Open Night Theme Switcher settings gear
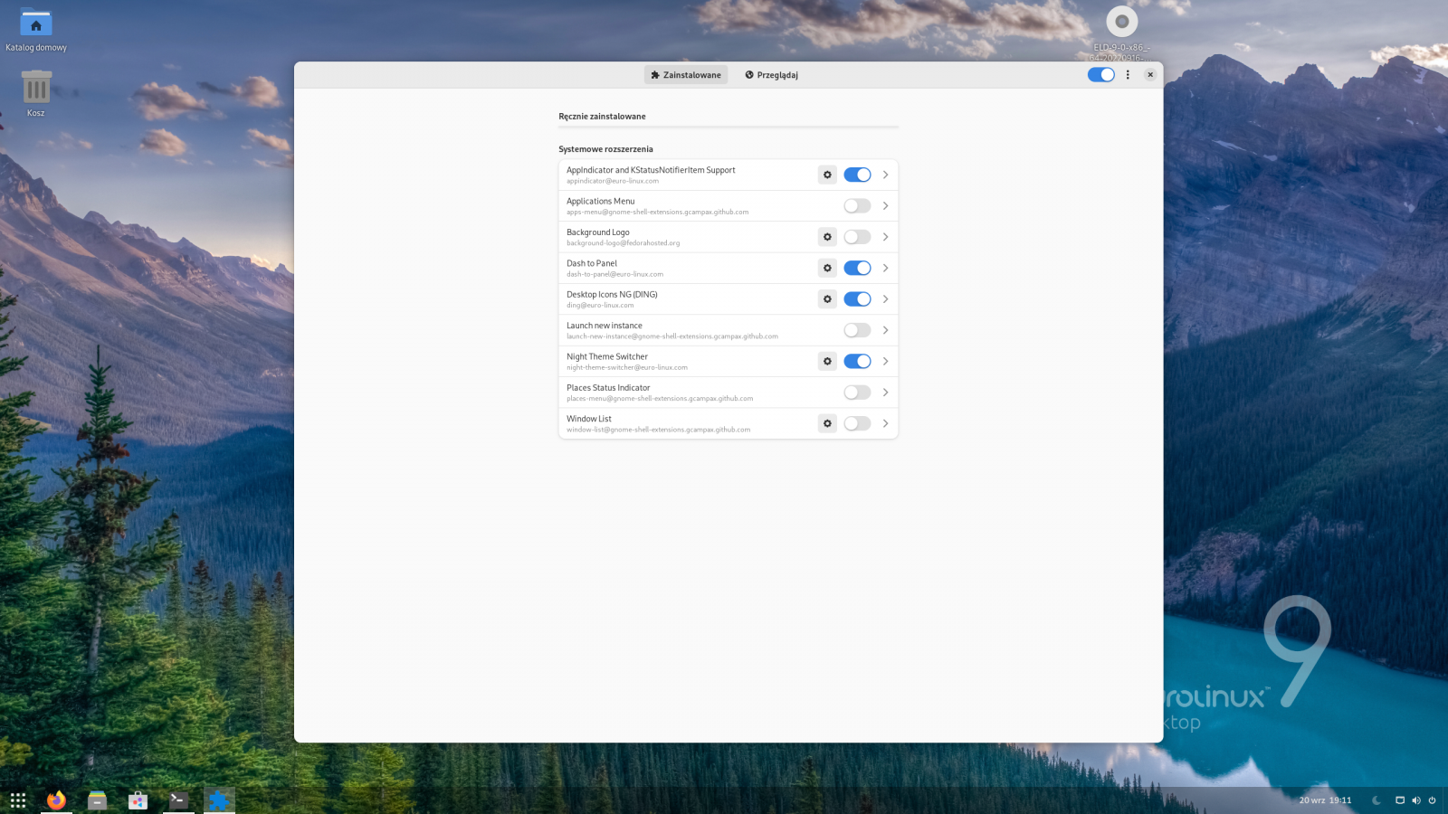Image resolution: width=1448 pixels, height=814 pixels. coord(827,361)
